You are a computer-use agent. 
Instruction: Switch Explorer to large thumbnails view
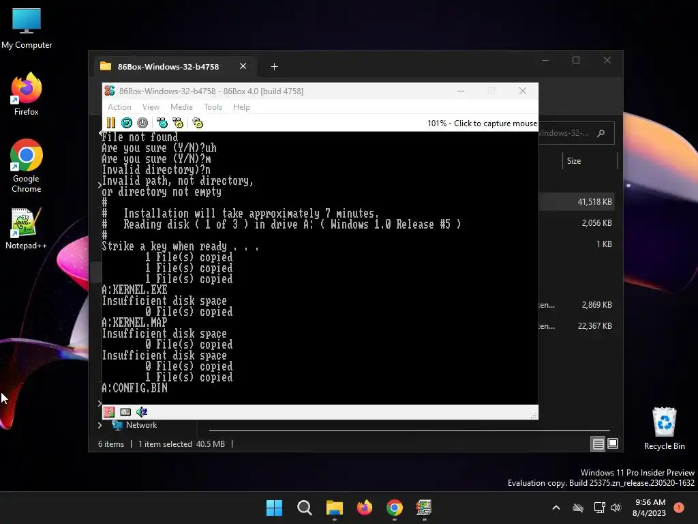tap(613, 443)
